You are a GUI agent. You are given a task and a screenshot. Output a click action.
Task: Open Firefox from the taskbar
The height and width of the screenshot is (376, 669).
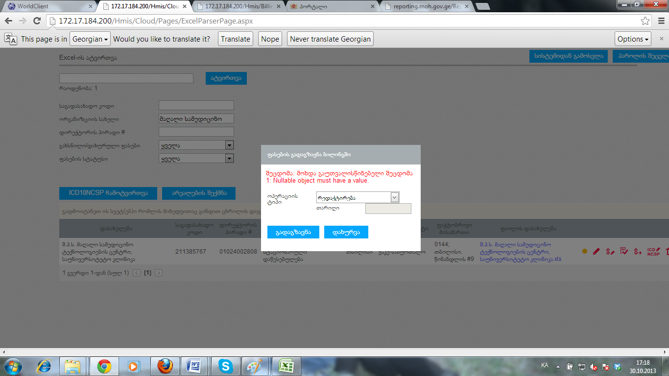click(165, 366)
